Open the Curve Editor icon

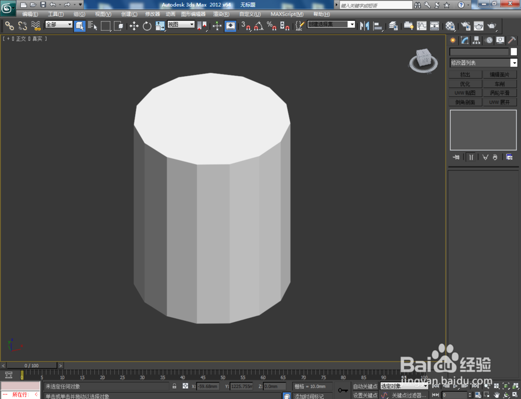click(421, 26)
